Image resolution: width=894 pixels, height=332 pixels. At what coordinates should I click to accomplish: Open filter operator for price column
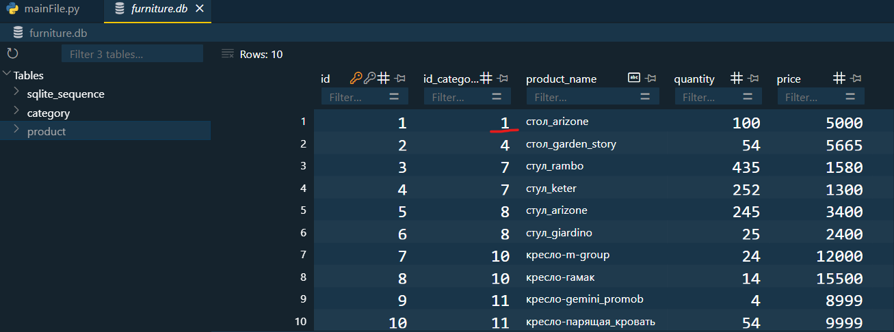[850, 97]
